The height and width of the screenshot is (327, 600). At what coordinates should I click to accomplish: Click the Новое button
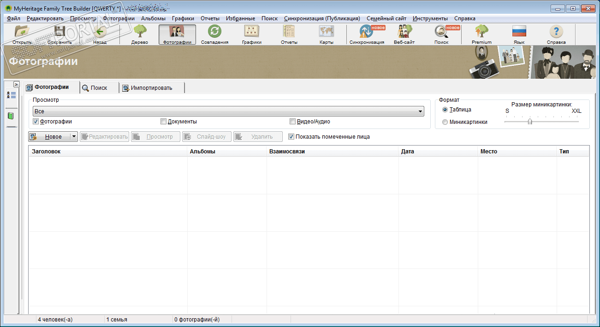49,136
